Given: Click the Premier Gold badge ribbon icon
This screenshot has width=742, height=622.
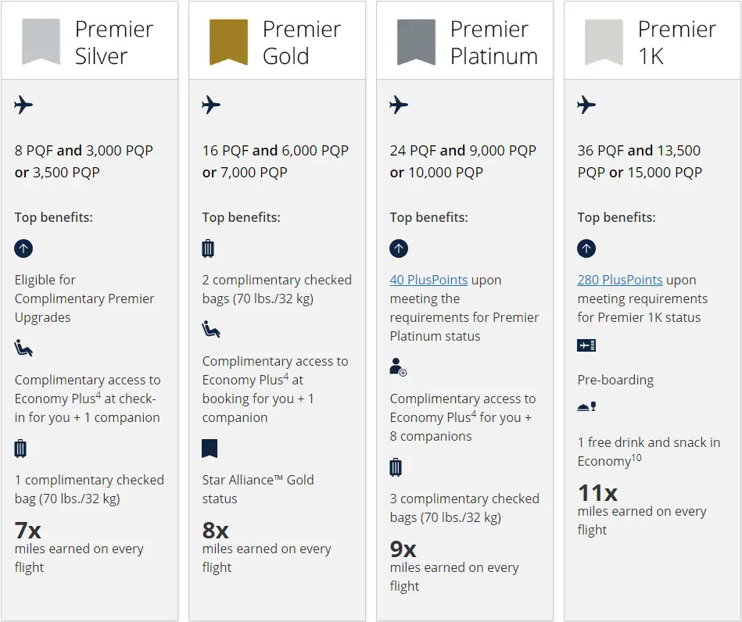Looking at the screenshot, I should click(x=228, y=42).
